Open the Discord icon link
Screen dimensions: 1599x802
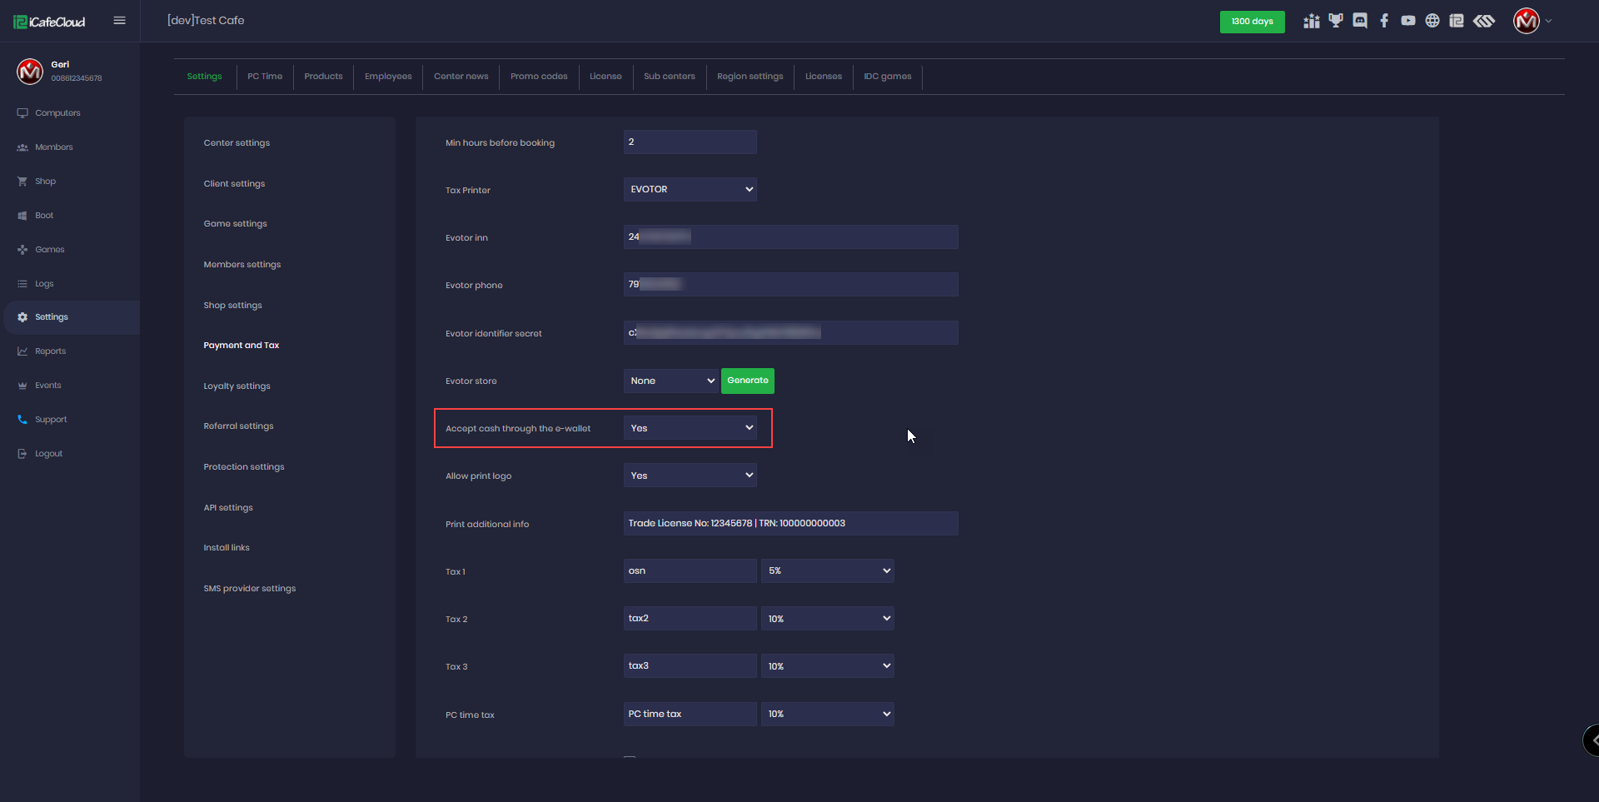tap(1360, 21)
